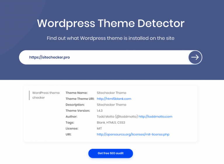Click the Tags: label
This screenshot has height=164, width=224.
coord(70,123)
